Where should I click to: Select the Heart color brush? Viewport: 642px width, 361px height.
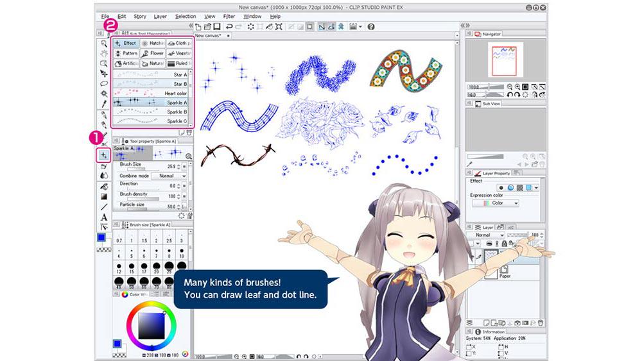tap(151, 93)
